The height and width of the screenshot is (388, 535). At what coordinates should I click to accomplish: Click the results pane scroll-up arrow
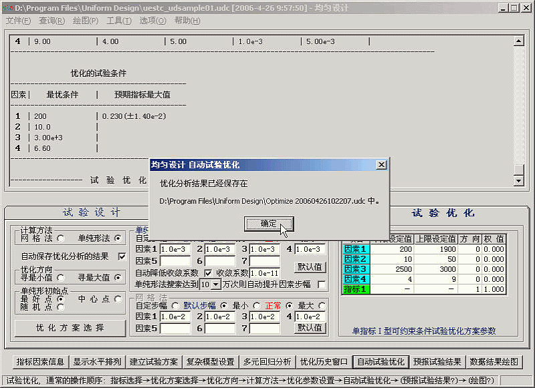click(518, 41)
